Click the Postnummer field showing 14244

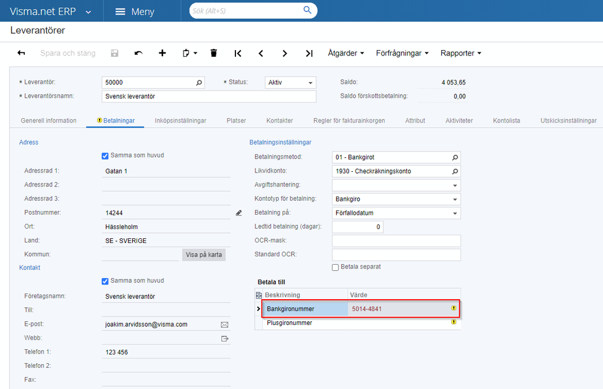[166, 213]
